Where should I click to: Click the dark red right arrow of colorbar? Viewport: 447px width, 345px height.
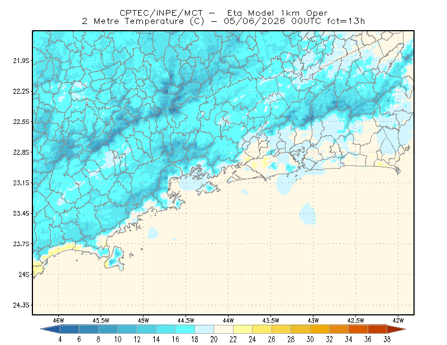coord(397,329)
